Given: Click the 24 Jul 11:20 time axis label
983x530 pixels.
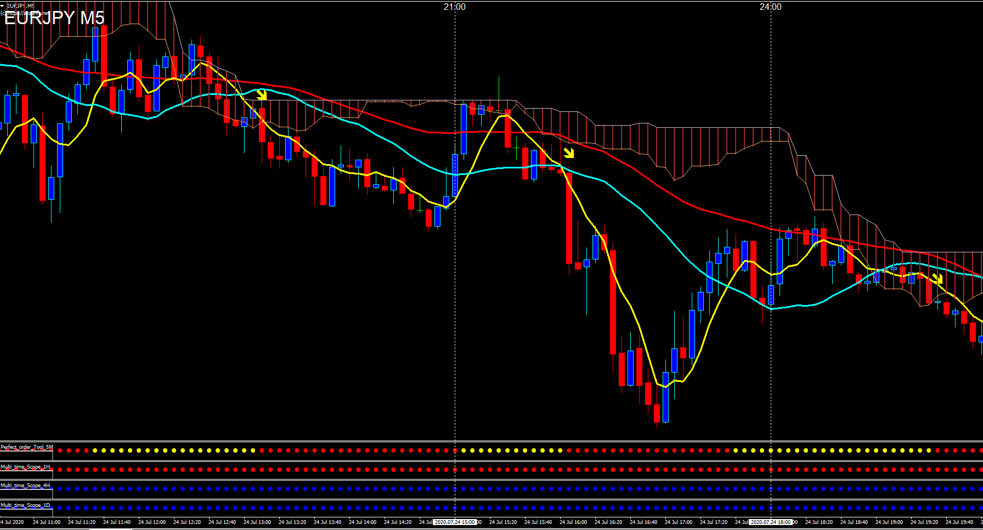Looking at the screenshot, I should click(82, 522).
